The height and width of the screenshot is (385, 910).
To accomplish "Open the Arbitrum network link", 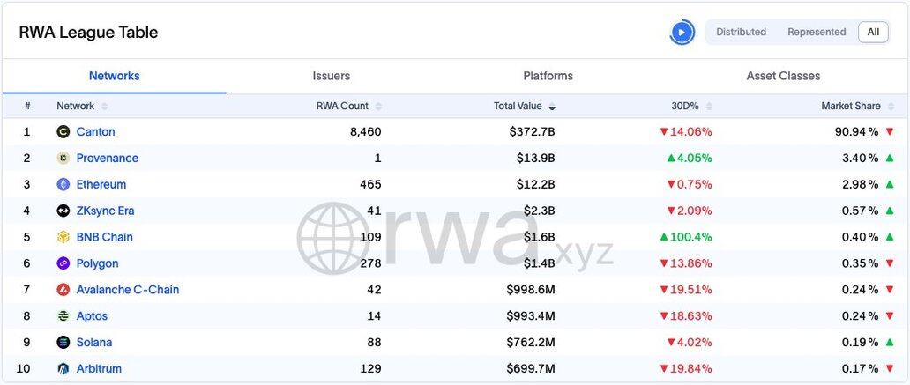I will click(99, 369).
